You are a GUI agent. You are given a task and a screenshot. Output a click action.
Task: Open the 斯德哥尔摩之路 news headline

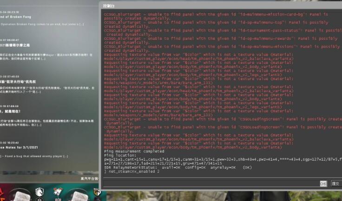15,45
